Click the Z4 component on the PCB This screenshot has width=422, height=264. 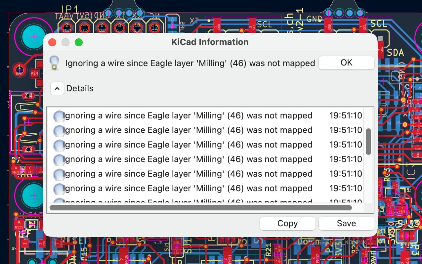[x=28, y=96]
